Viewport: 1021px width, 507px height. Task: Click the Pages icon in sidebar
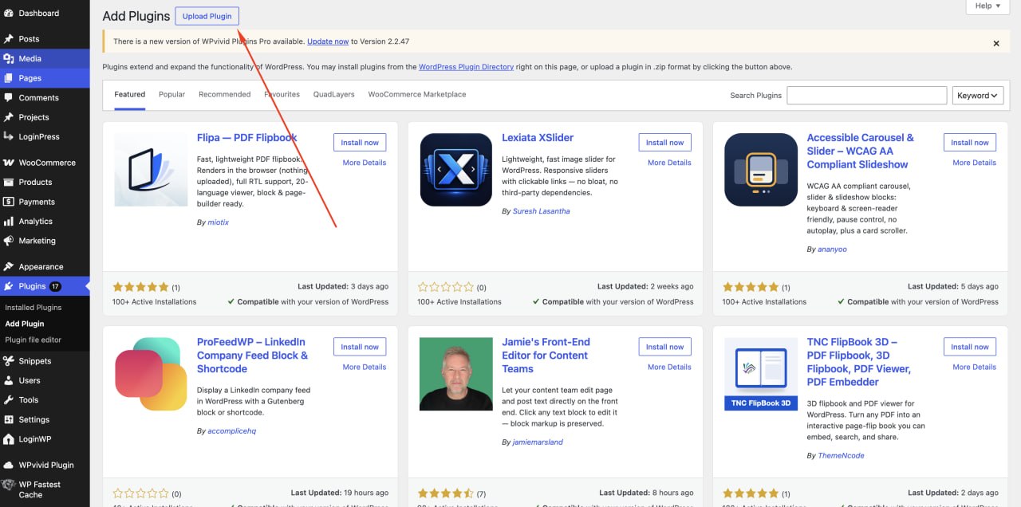pyautogui.click(x=9, y=78)
